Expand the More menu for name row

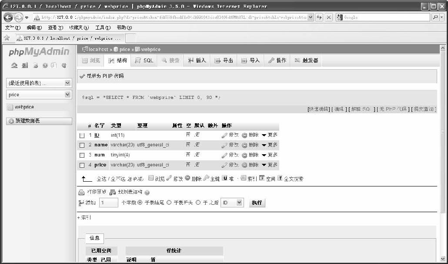(x=270, y=145)
